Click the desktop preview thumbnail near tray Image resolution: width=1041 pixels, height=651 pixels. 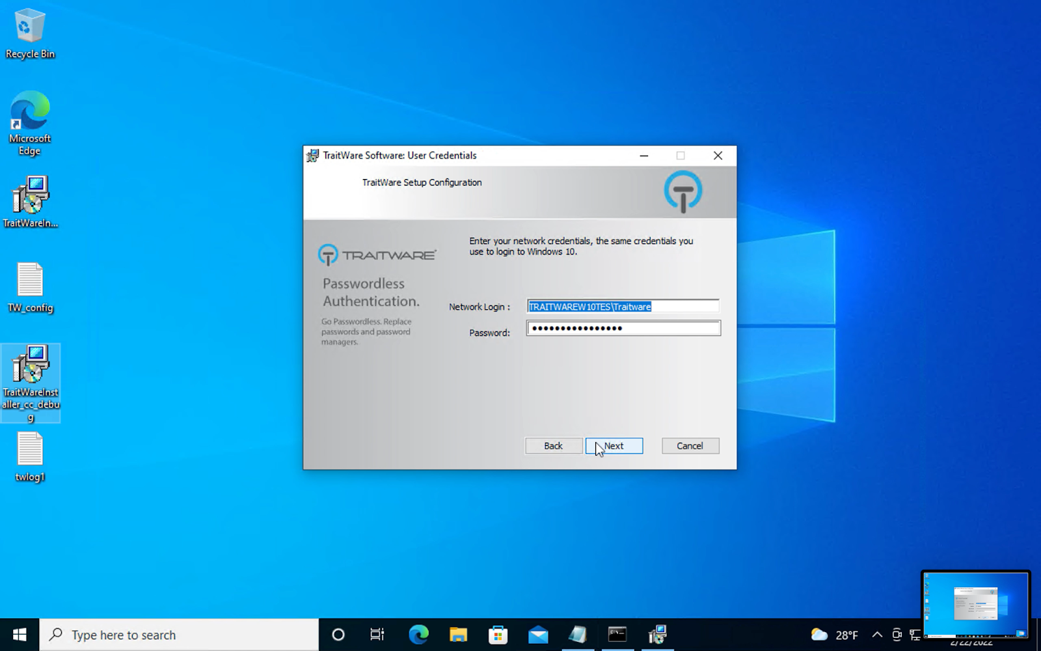[x=975, y=605]
